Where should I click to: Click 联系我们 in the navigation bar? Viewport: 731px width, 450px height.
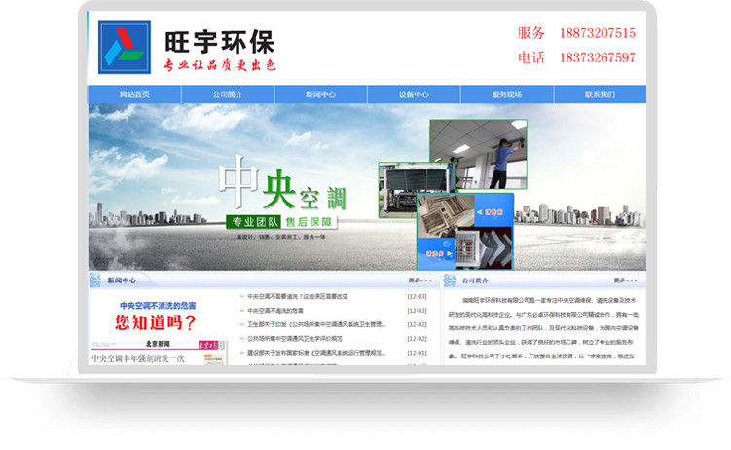(x=600, y=94)
